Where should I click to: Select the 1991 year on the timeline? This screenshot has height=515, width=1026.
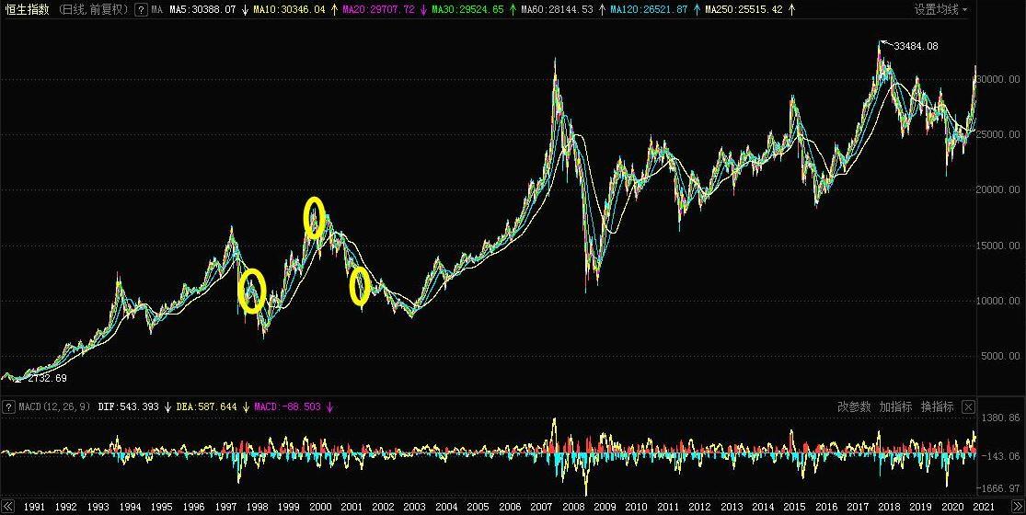[x=34, y=507]
